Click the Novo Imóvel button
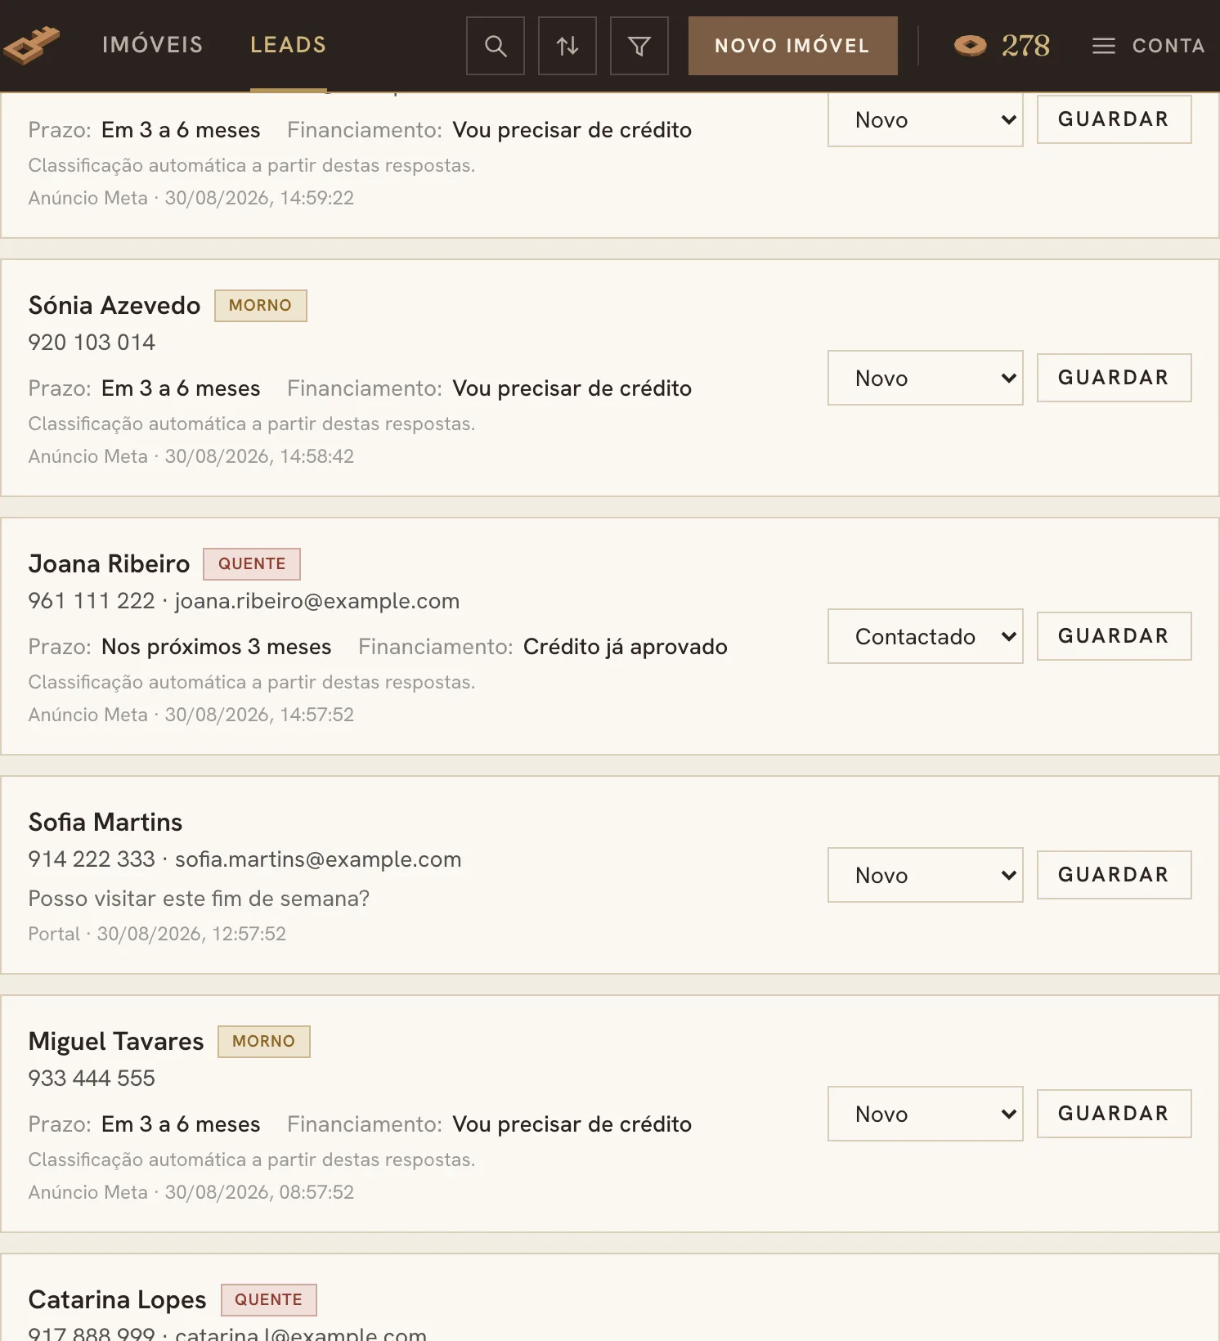The width and height of the screenshot is (1220, 1341). click(x=793, y=46)
